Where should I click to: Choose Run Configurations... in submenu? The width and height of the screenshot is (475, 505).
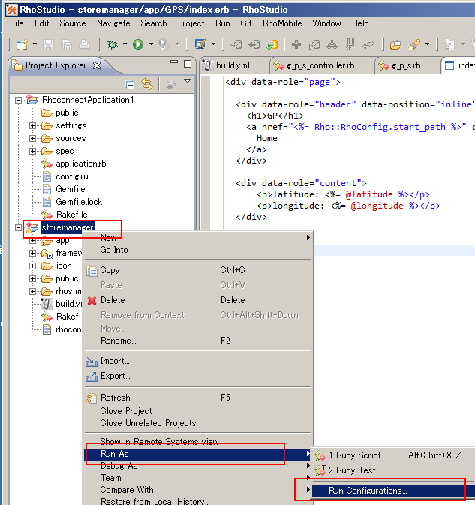393,491
